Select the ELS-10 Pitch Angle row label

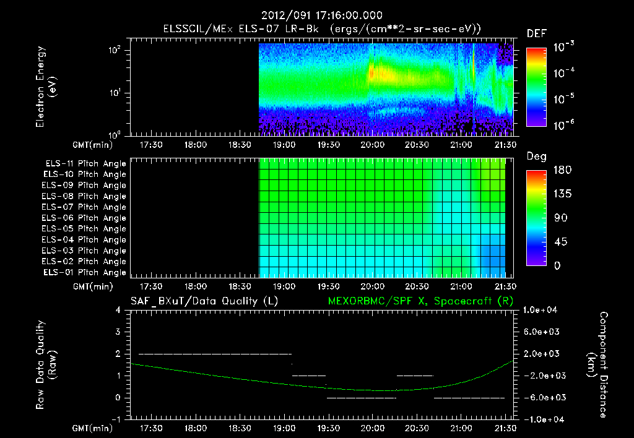point(84,174)
